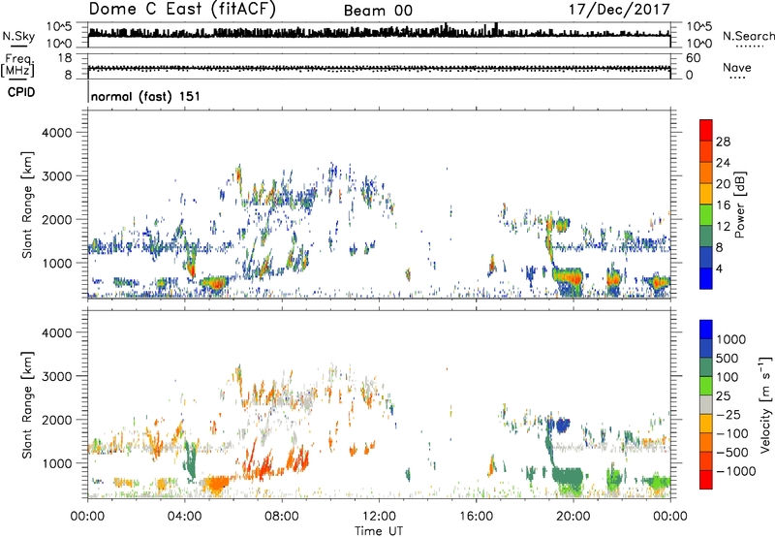
Task: Select the "500" velocity colorbar label
Action: [728, 358]
